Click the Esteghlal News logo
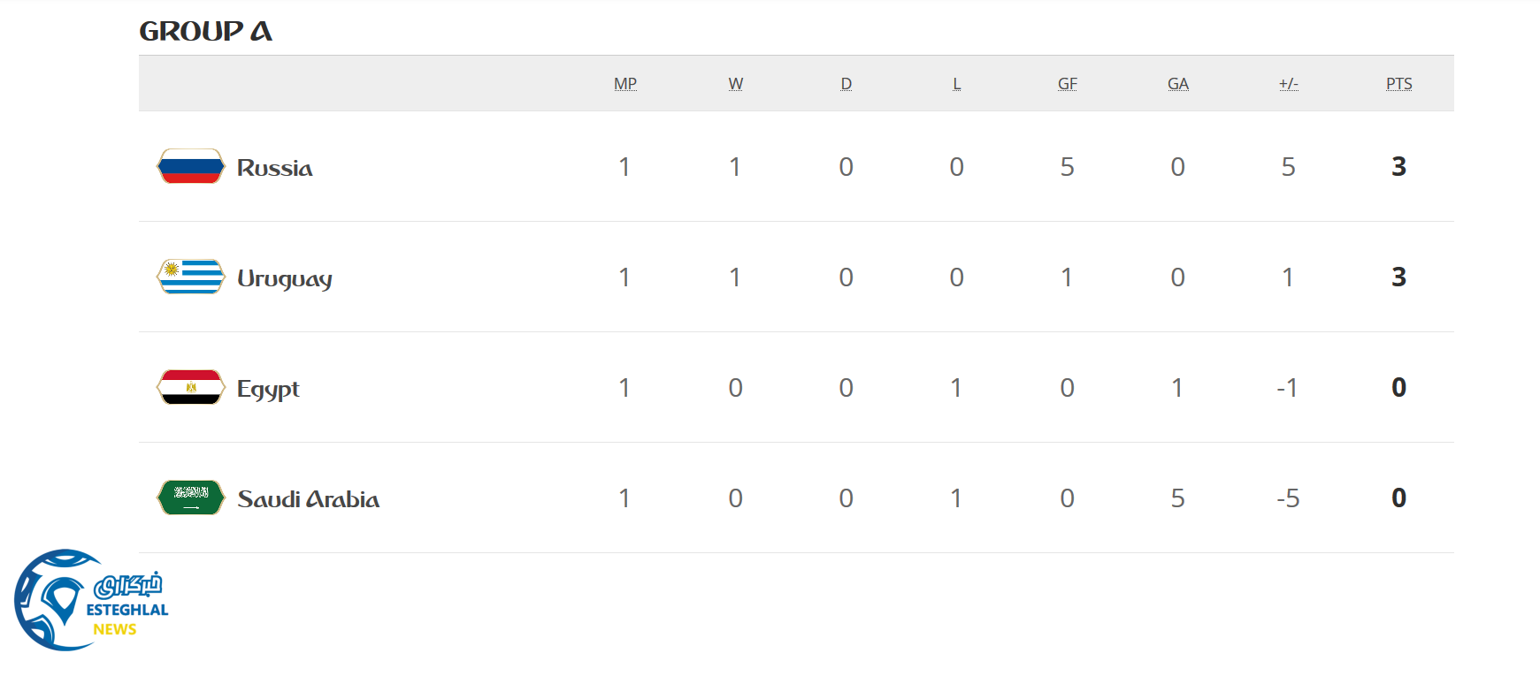The height and width of the screenshot is (676, 1540). coord(90,601)
